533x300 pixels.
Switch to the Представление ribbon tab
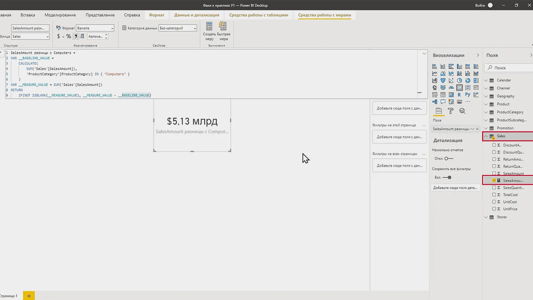click(100, 15)
